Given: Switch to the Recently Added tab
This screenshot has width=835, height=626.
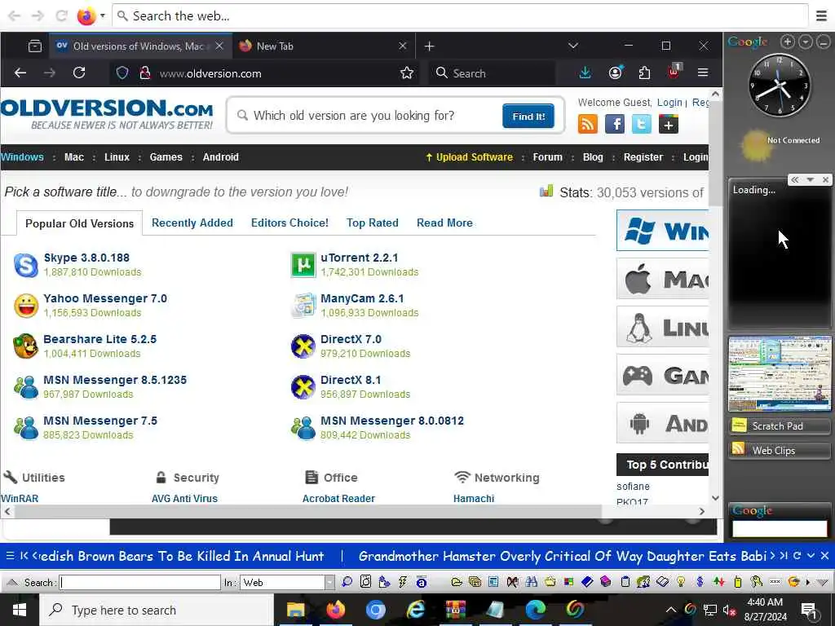Looking at the screenshot, I should tap(192, 223).
